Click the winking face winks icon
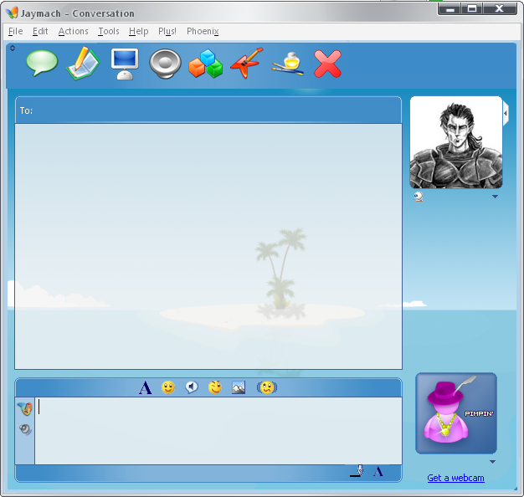The height and width of the screenshot is (497, 524). 215,387
